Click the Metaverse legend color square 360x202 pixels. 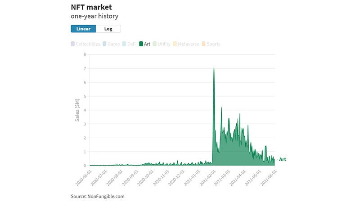click(x=175, y=44)
